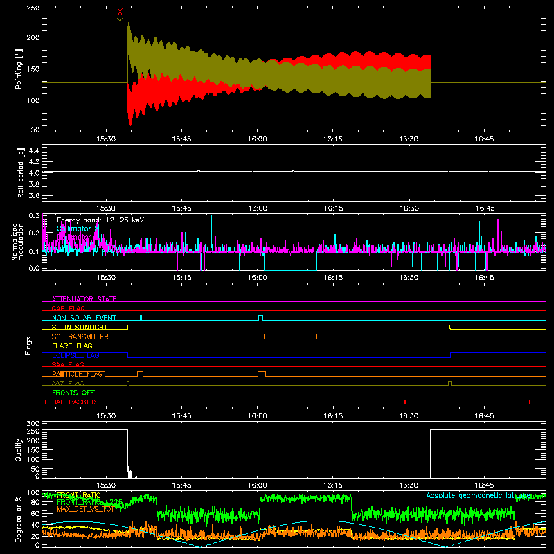Click the 3.6 value on Roll period axis
The height and width of the screenshot is (554, 554).
[x=34, y=195]
